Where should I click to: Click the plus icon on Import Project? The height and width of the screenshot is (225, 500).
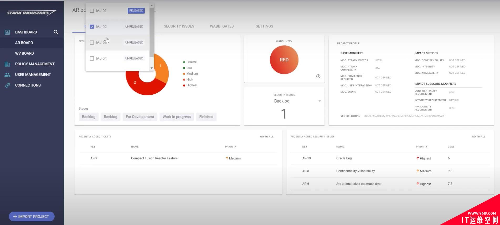15,217
